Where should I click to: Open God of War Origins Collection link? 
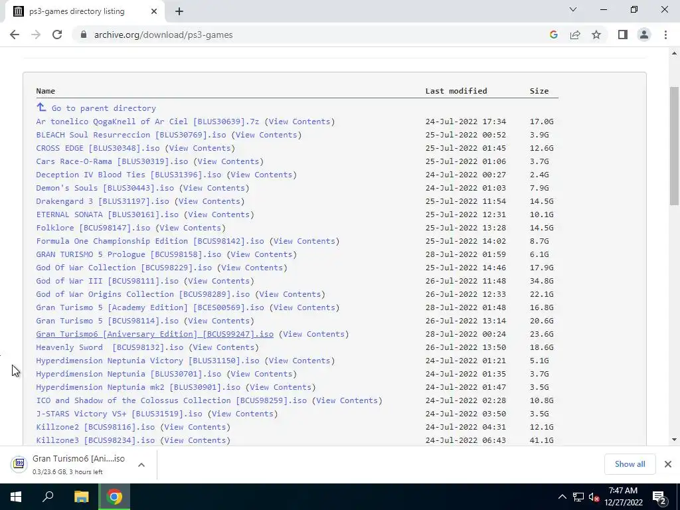[x=143, y=294]
